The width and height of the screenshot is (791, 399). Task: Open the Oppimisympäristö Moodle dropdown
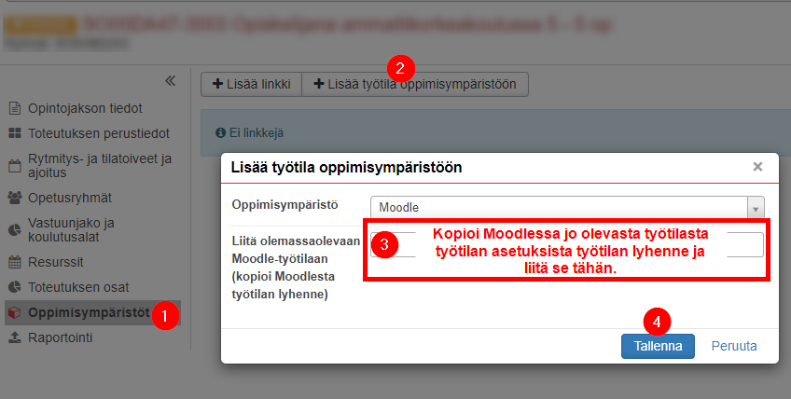[x=567, y=207]
